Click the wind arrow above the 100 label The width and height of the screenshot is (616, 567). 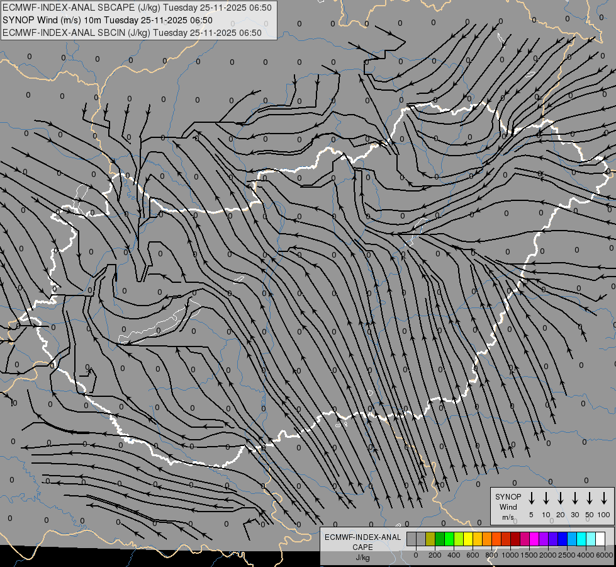coord(604,498)
